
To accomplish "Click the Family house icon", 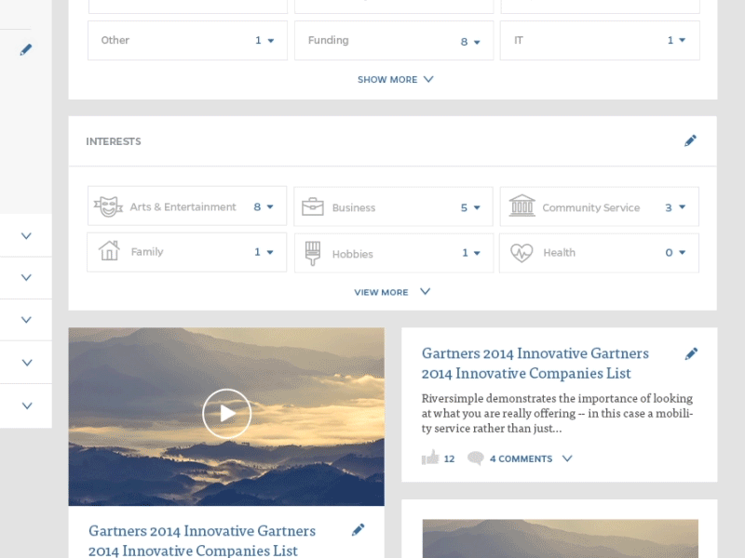I will click(107, 252).
